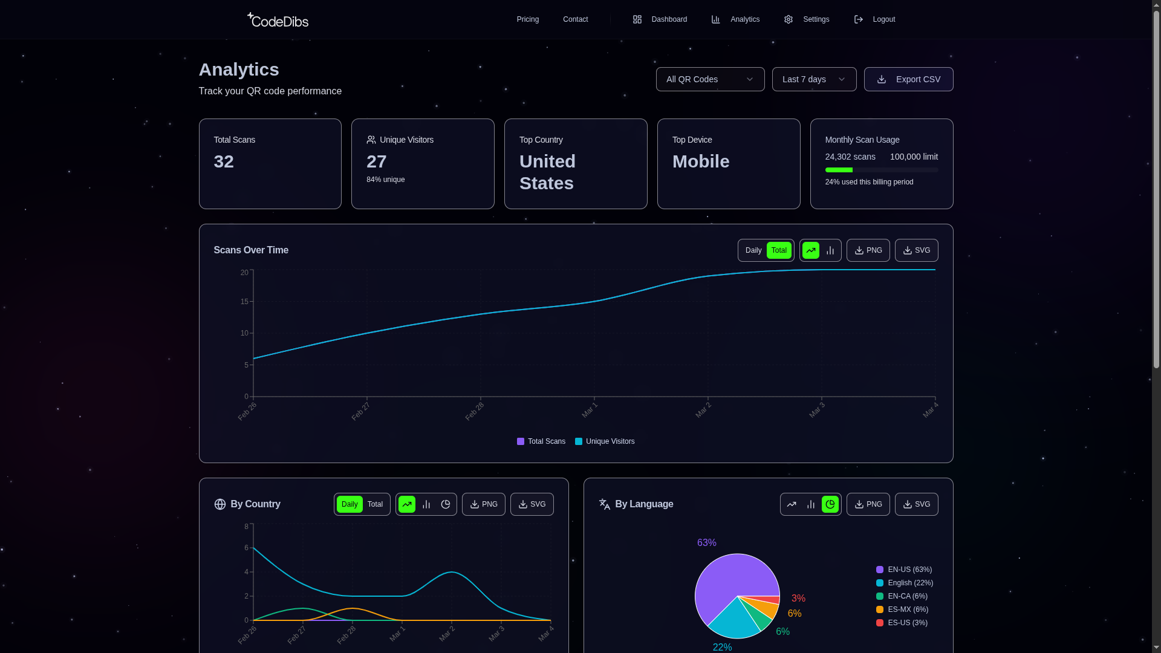Click the Unique Visitors legend entry
1161x653 pixels.
(605, 441)
